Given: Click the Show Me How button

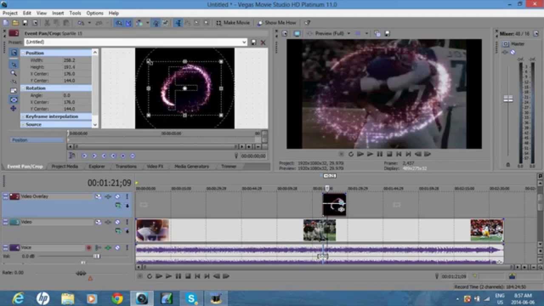Looking at the screenshot, I should pos(277,23).
